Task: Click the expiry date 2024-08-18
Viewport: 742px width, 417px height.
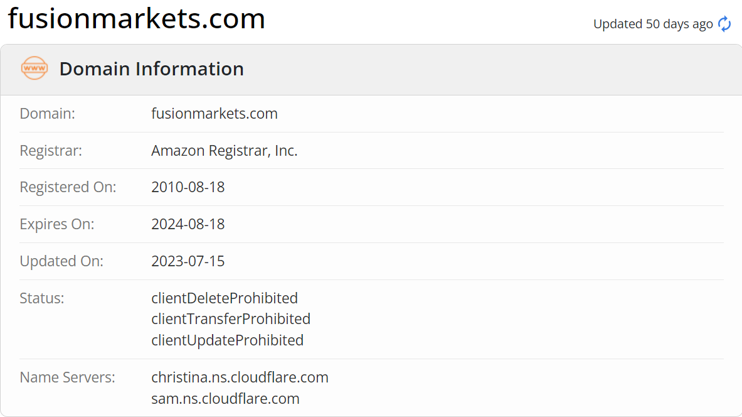Action: click(188, 224)
